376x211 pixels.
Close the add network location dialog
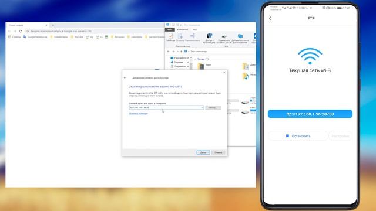pos(224,72)
